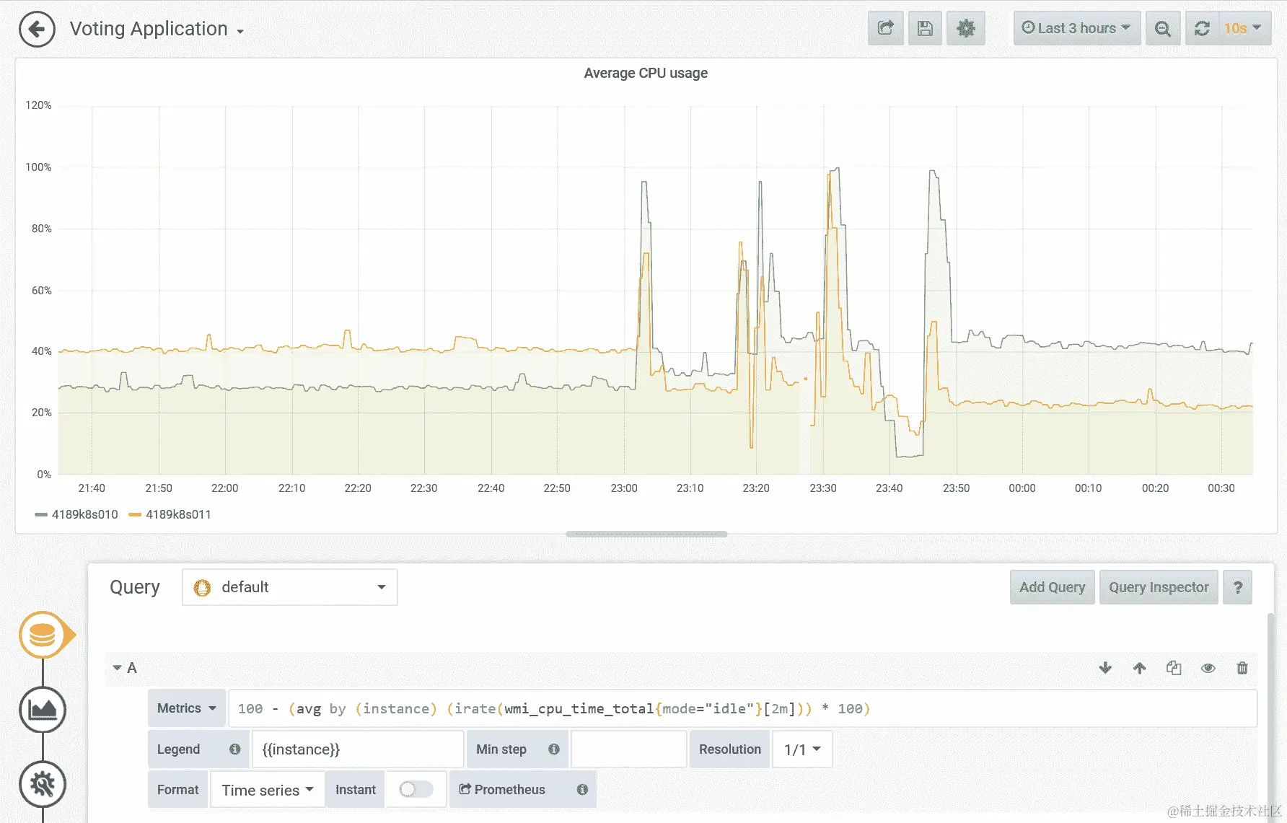The width and height of the screenshot is (1287, 823).
Task: Go back using the arrow icon
Action: click(x=37, y=30)
